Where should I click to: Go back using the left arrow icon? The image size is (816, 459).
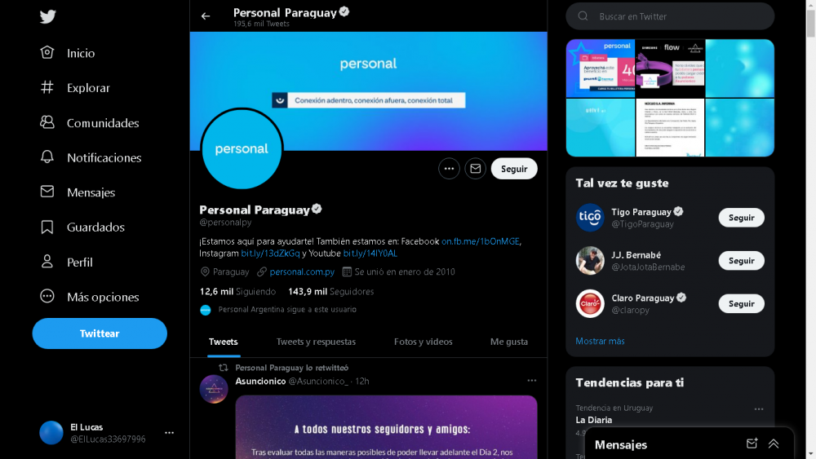click(206, 16)
